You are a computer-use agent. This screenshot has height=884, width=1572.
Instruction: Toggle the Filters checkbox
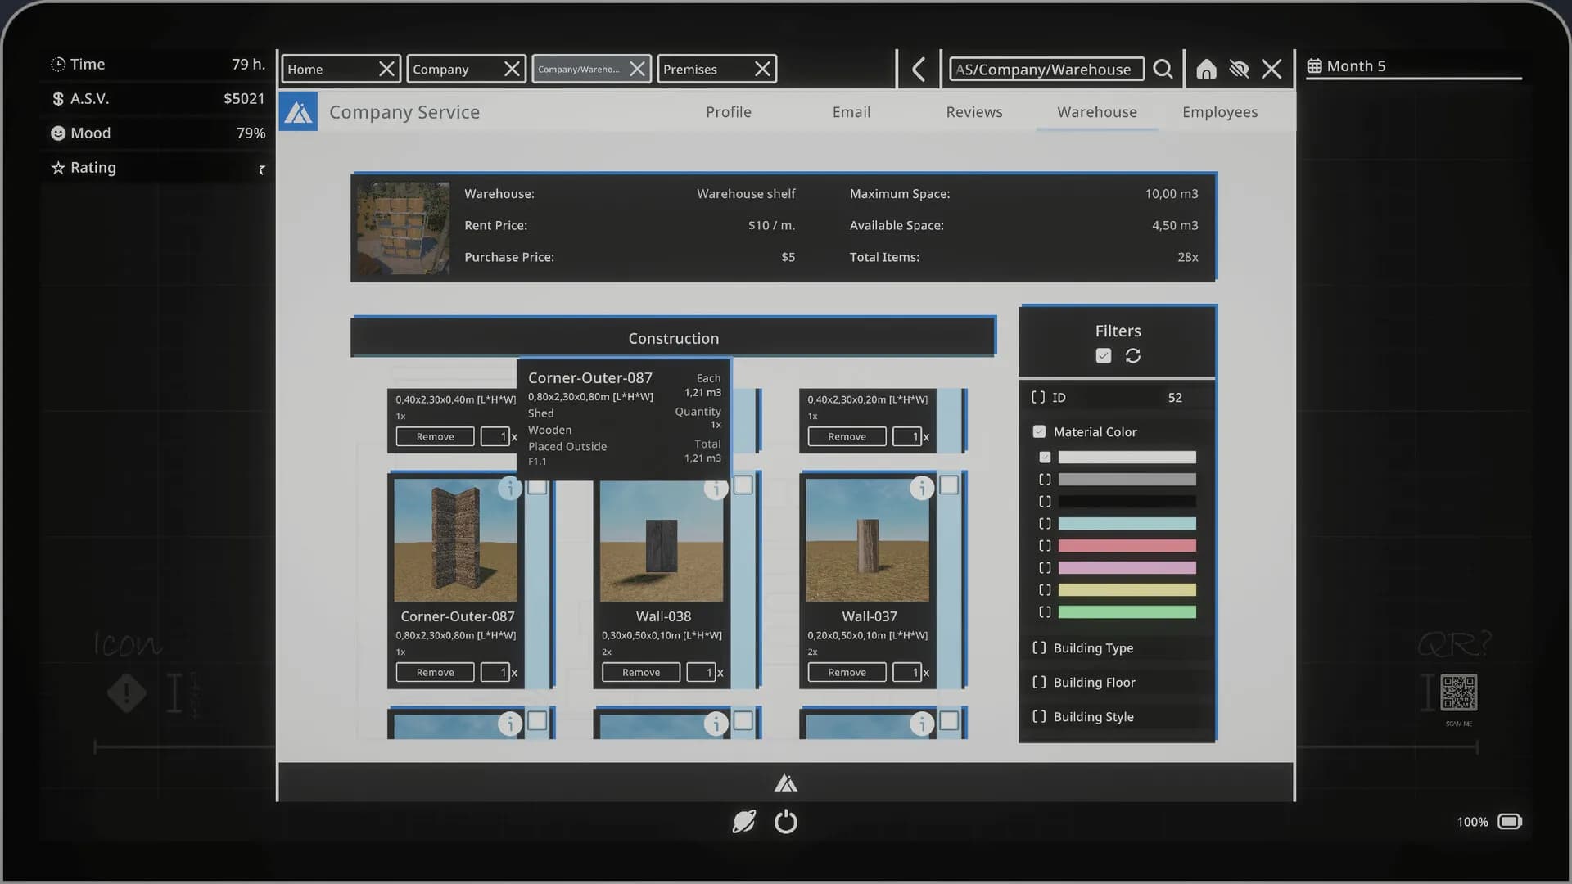[x=1103, y=356]
